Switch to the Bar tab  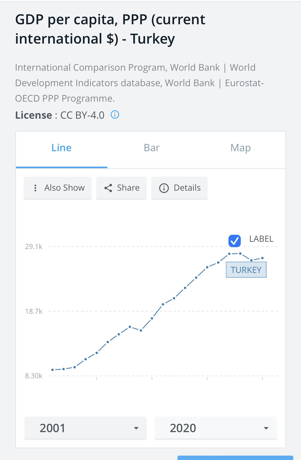(152, 148)
